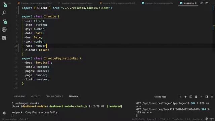Change language mode TypeScript
The width and height of the screenshot is (215, 121).
coord(177,119)
